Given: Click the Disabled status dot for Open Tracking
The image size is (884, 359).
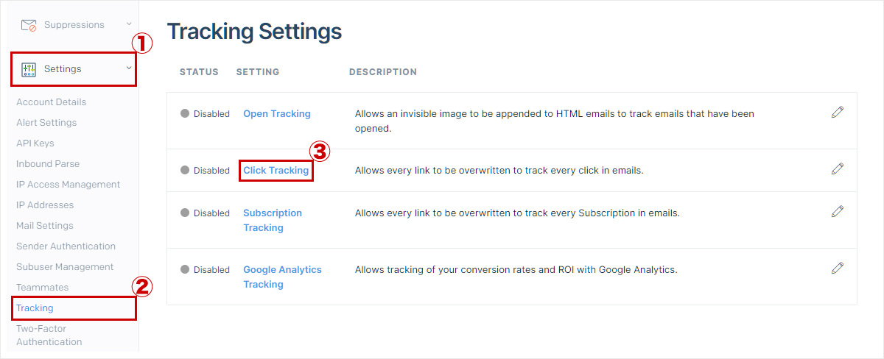Looking at the screenshot, I should point(185,114).
